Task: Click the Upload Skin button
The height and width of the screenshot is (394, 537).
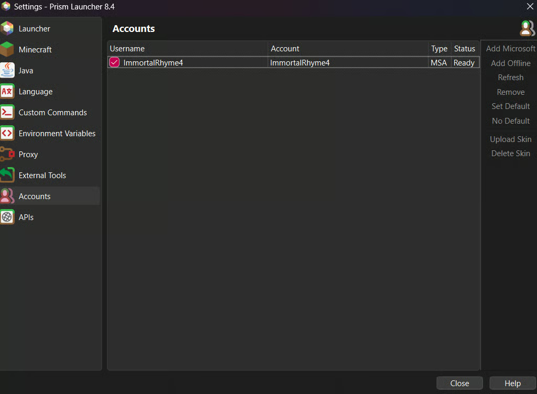Action: coord(510,139)
